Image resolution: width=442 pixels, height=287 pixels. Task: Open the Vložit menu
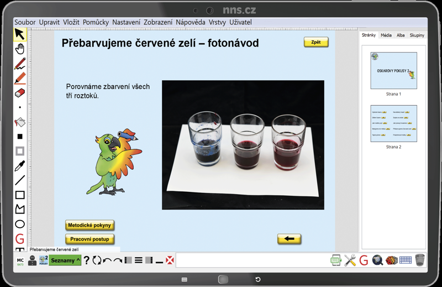click(71, 22)
